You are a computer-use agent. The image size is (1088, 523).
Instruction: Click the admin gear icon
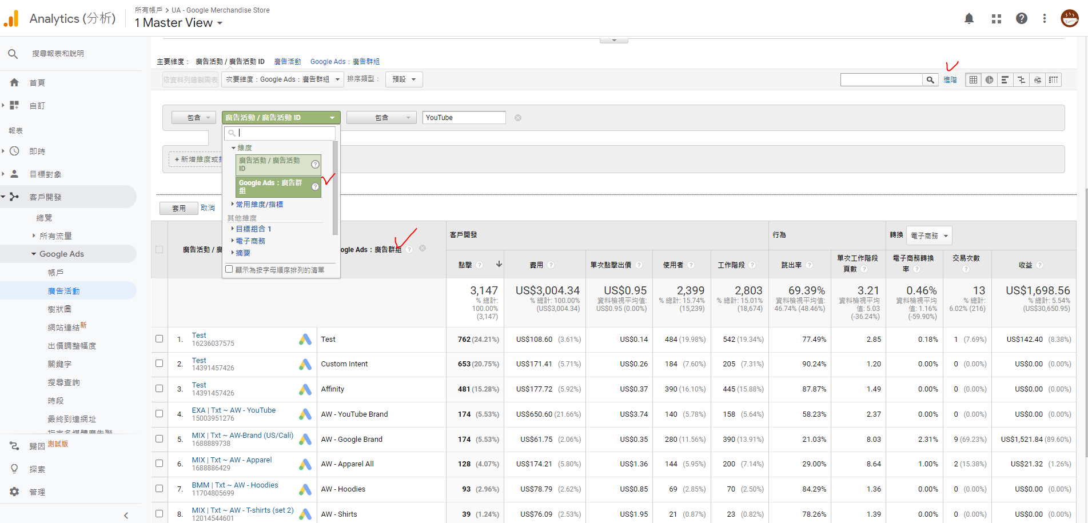point(14,492)
